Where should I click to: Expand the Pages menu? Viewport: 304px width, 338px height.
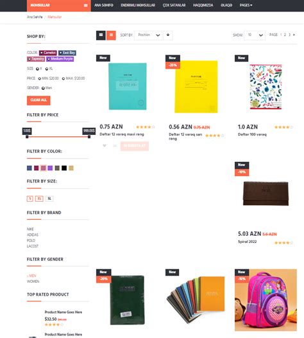pyautogui.click(x=246, y=5)
